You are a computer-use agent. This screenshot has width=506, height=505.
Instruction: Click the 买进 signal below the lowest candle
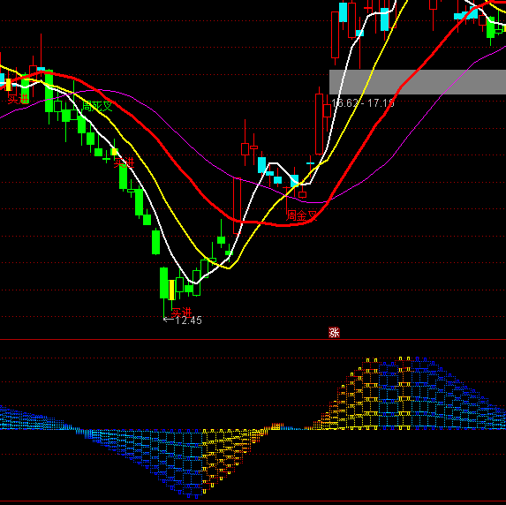(181, 313)
